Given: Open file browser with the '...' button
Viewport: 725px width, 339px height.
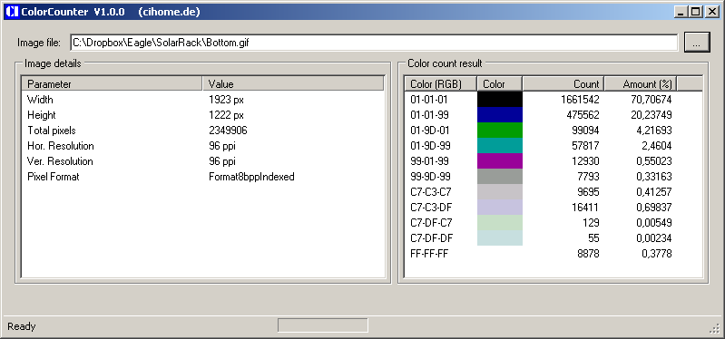Looking at the screenshot, I should tap(697, 43).
